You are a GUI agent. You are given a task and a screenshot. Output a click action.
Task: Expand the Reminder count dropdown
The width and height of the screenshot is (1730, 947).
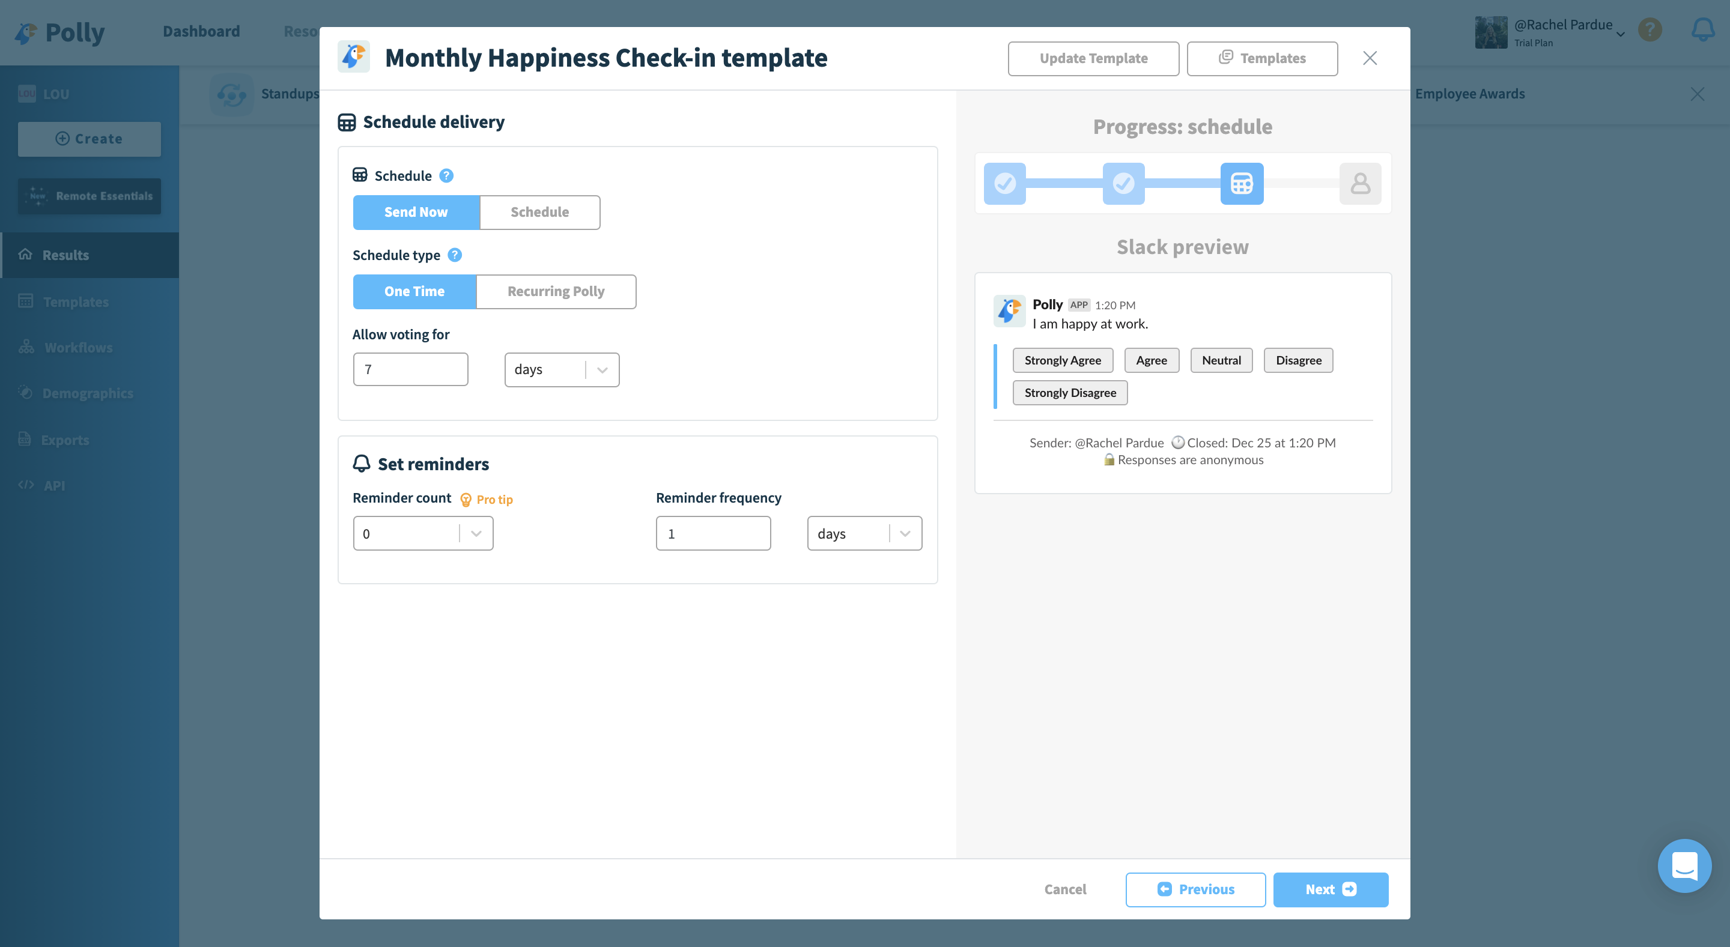pyautogui.click(x=423, y=534)
